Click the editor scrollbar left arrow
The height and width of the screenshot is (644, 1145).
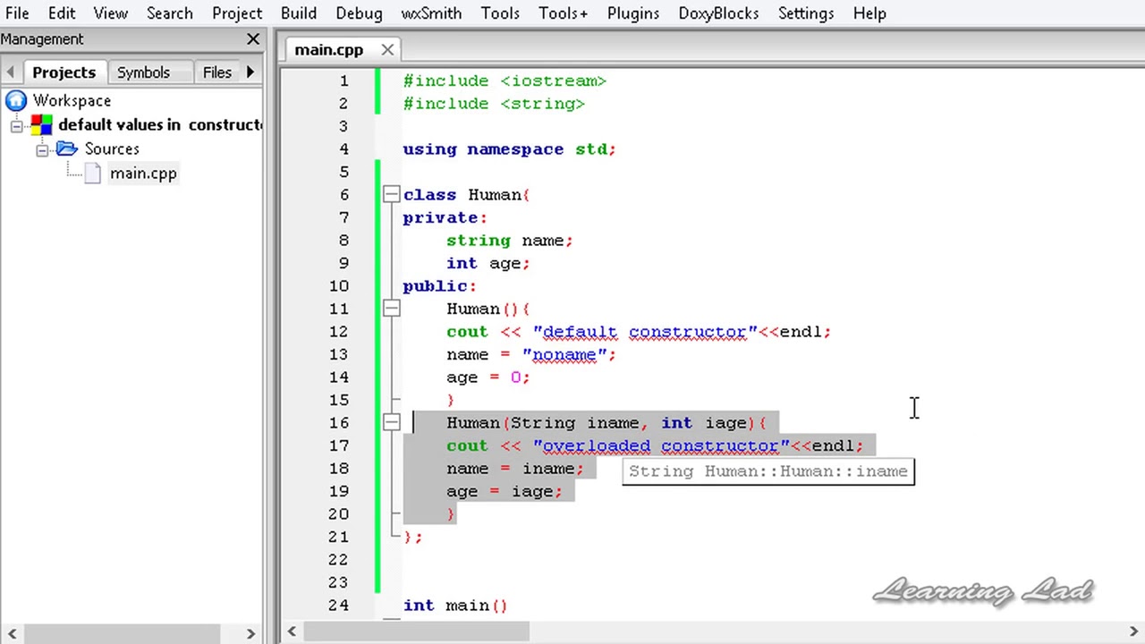tap(292, 632)
